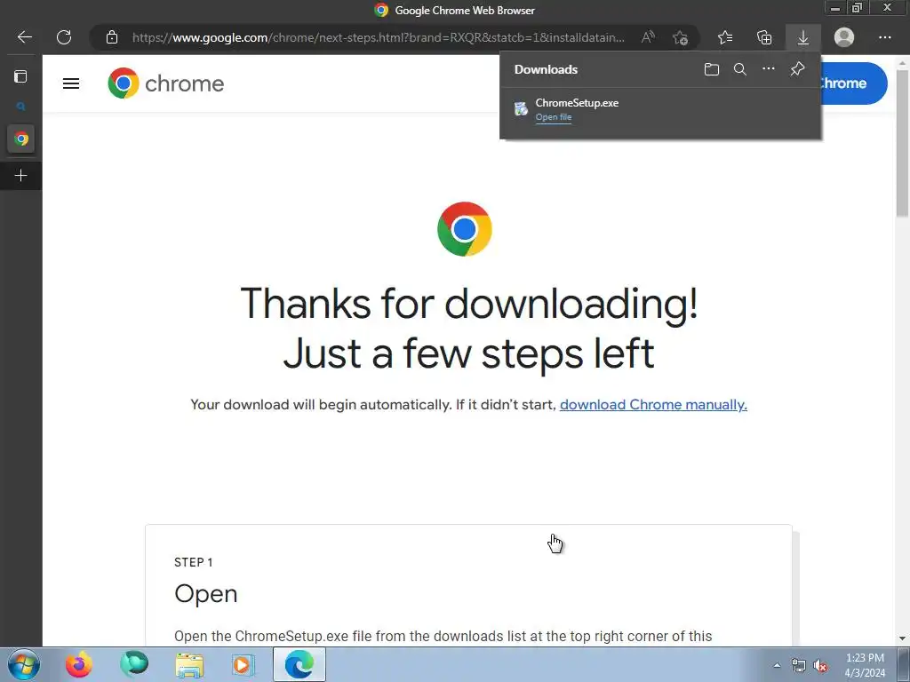Click the muted volume icon in tray

pos(820,666)
